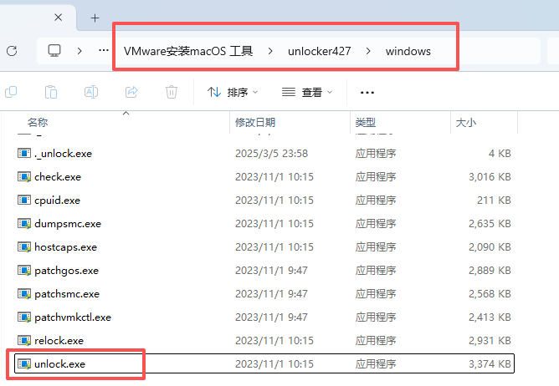Image resolution: width=559 pixels, height=386 pixels.
Task: Open the 查看 view dropdown
Action: 307,93
